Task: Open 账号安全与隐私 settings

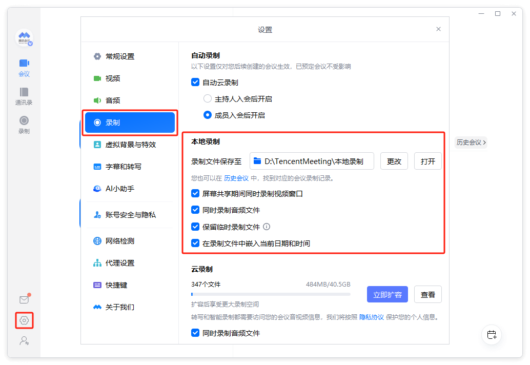Action: point(130,215)
